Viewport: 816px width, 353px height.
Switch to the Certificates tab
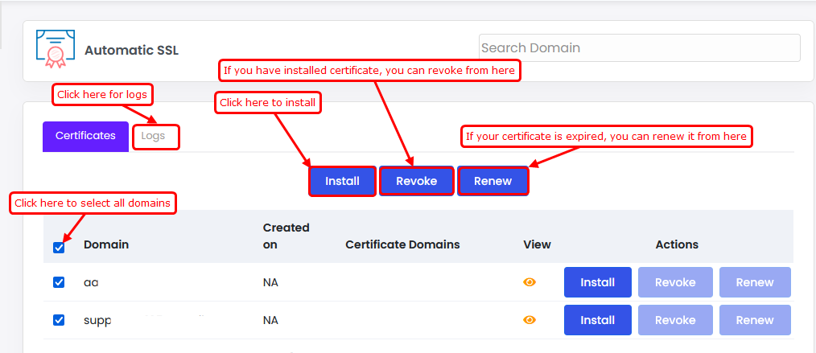click(x=85, y=136)
